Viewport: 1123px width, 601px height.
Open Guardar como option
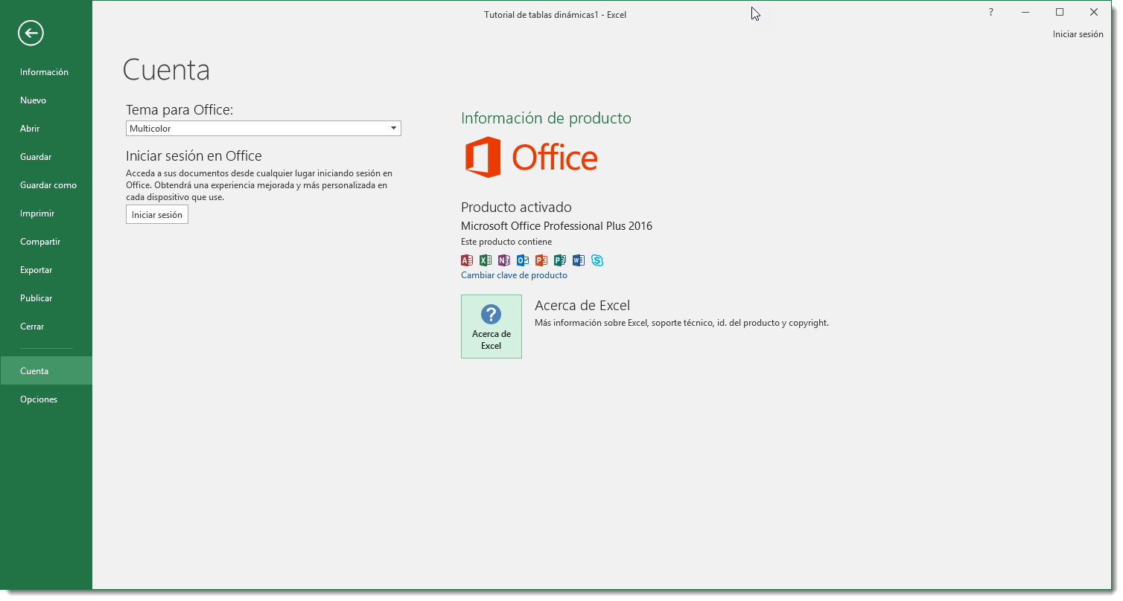(x=46, y=185)
